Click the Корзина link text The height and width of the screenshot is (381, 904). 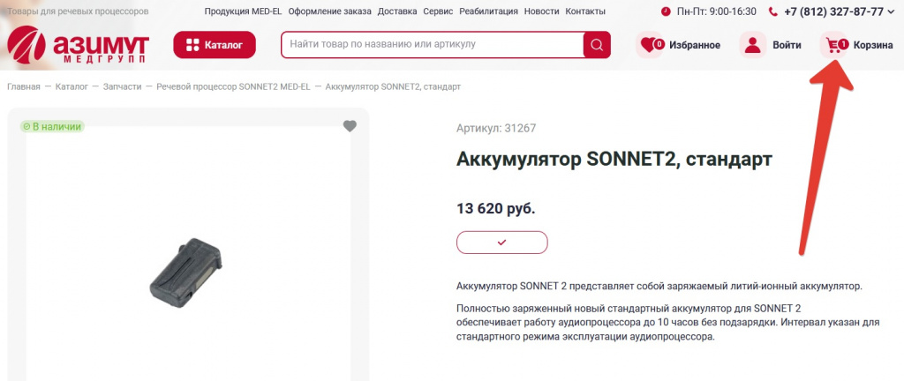[873, 45]
